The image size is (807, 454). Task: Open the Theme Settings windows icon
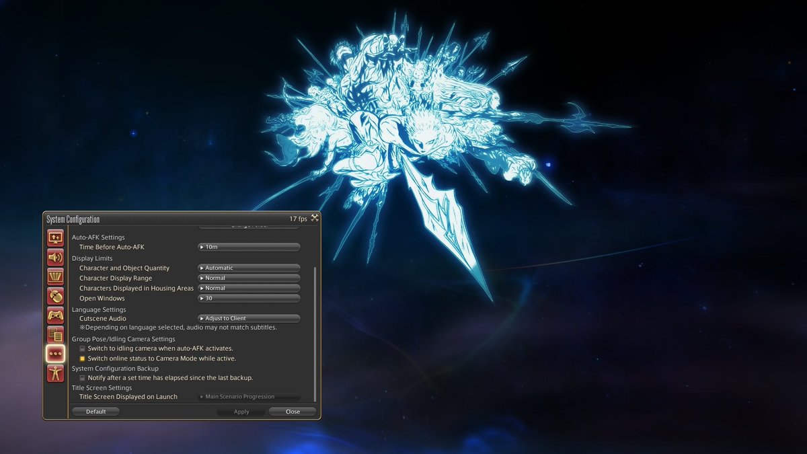point(55,334)
